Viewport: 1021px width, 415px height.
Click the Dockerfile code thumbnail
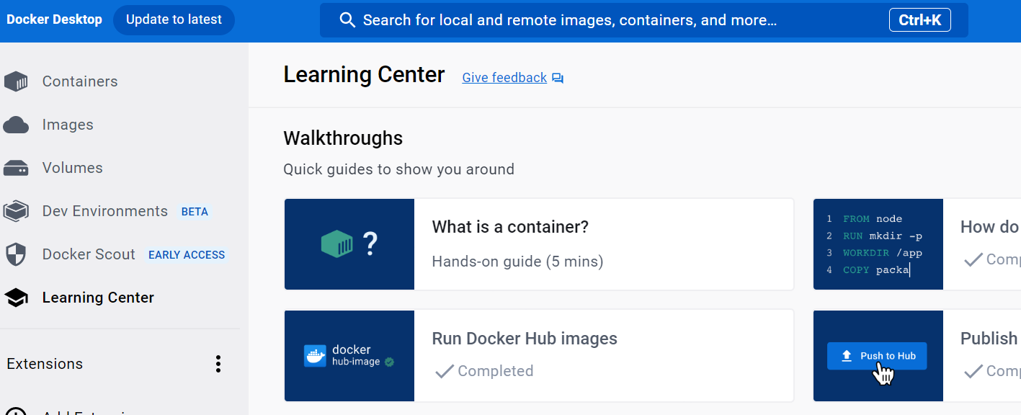click(x=878, y=244)
